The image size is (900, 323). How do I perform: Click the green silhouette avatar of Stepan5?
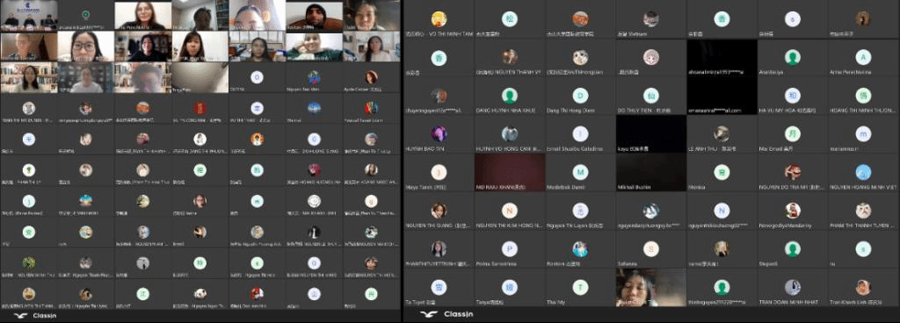coord(793,248)
